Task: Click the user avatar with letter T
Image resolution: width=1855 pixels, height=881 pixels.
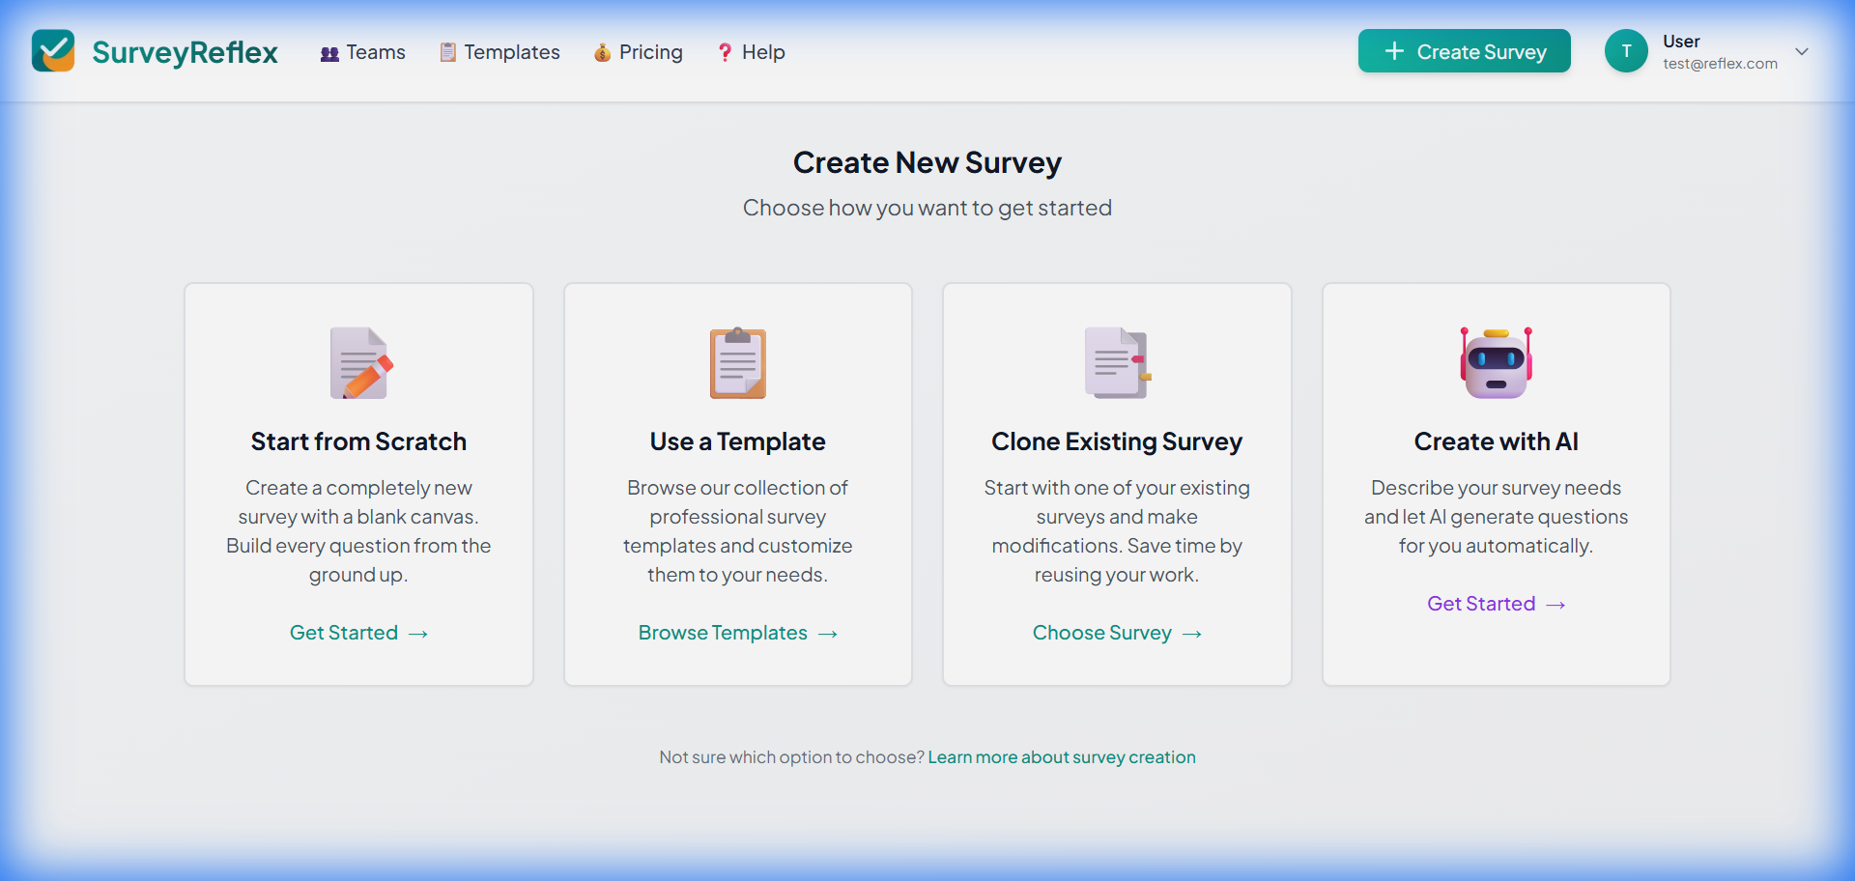Action: point(1626,51)
